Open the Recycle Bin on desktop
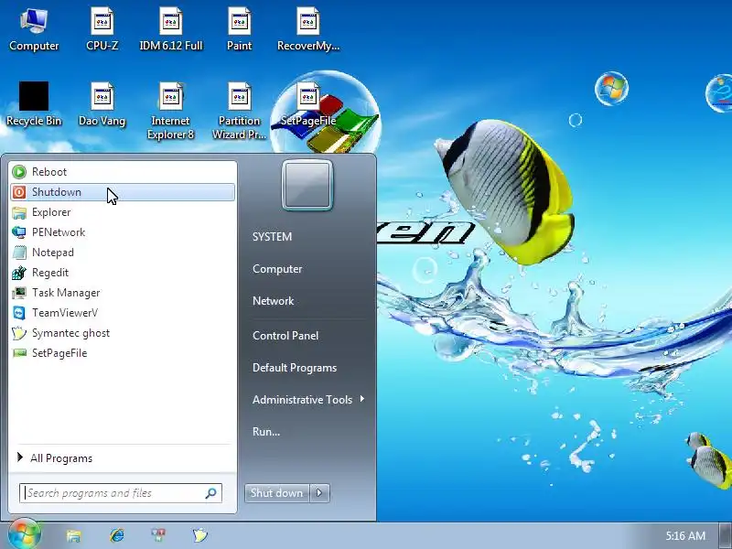732x549 pixels. click(x=34, y=103)
